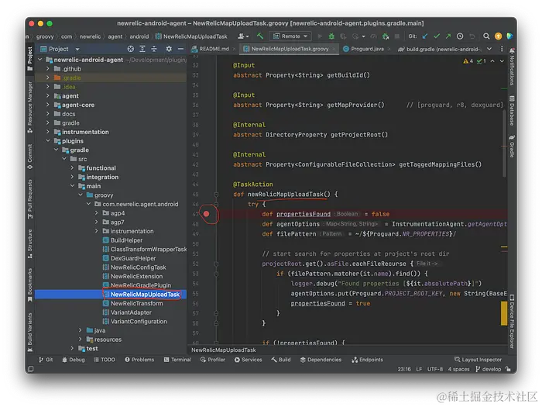The image size is (542, 407).
Task: Expand the .github folder
Action: coord(48,68)
